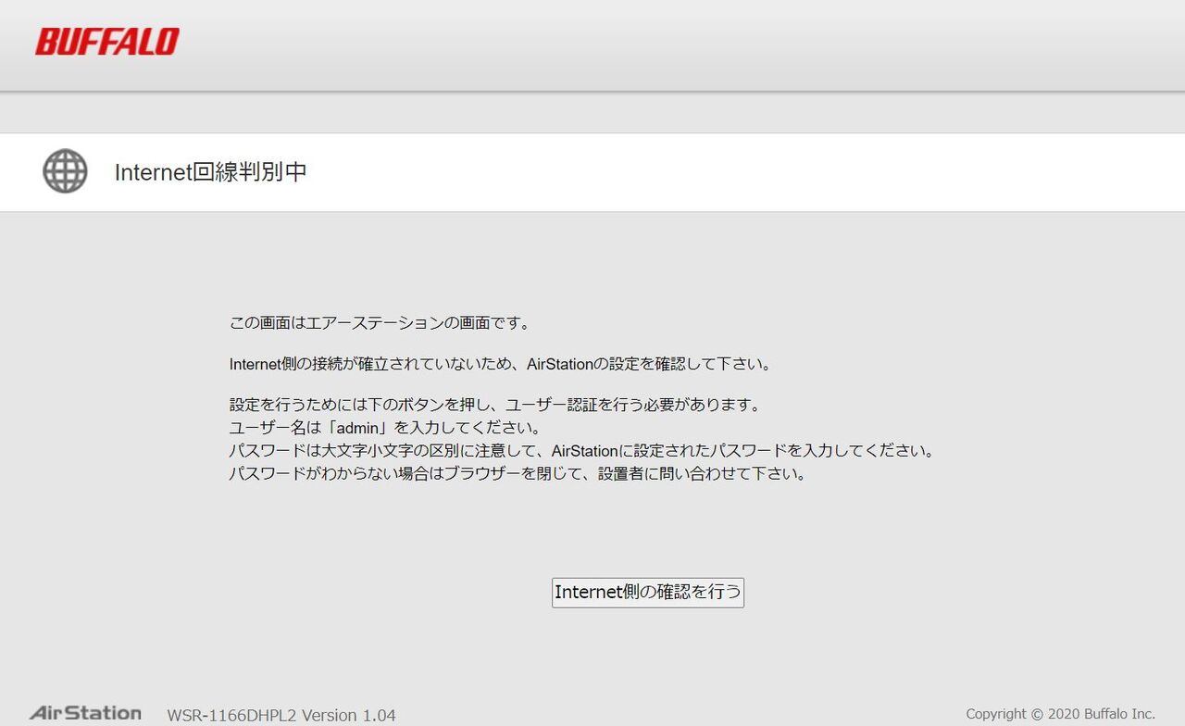Click the 設置者に問い合わせ instruction line
The image size is (1185, 726).
click(x=518, y=472)
